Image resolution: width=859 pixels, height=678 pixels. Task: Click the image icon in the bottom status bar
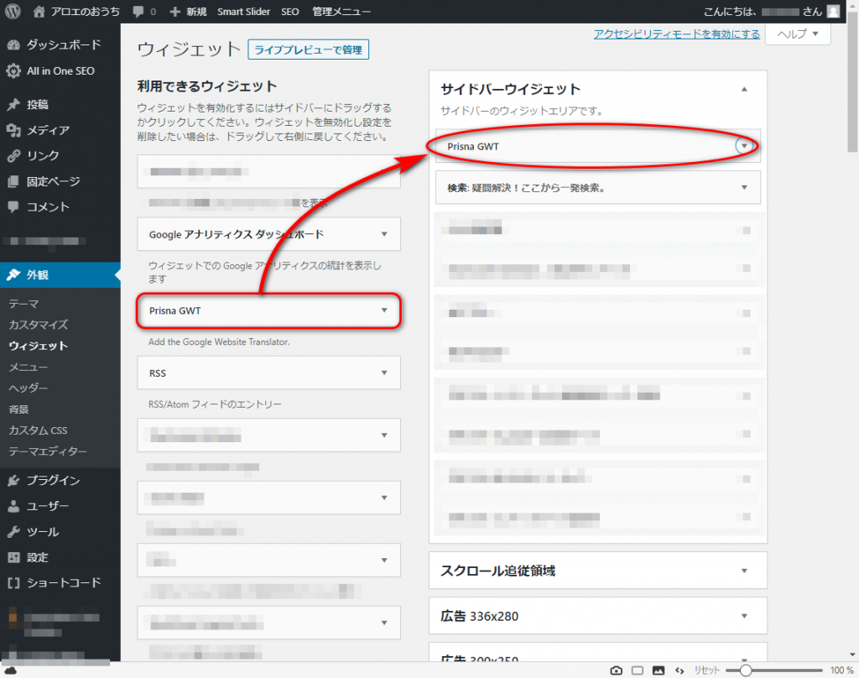659,670
